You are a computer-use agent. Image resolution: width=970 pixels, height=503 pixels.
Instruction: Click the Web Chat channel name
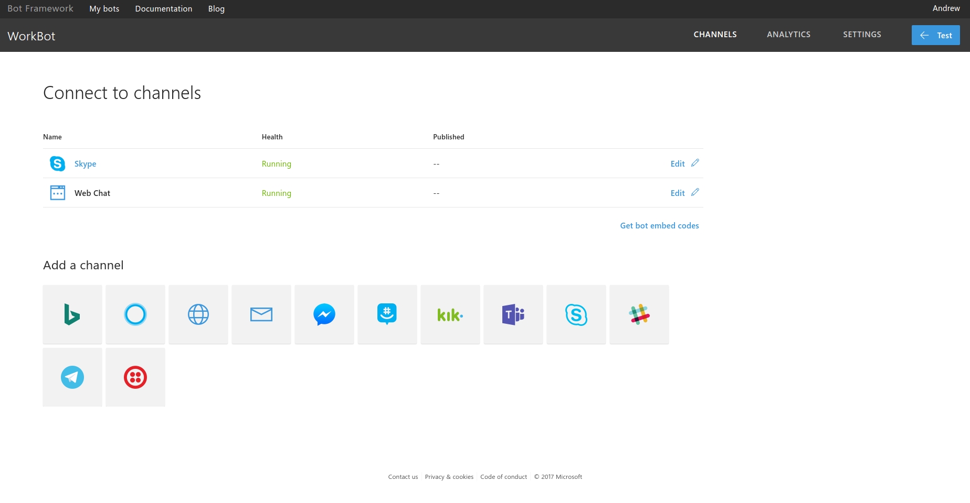coord(92,193)
